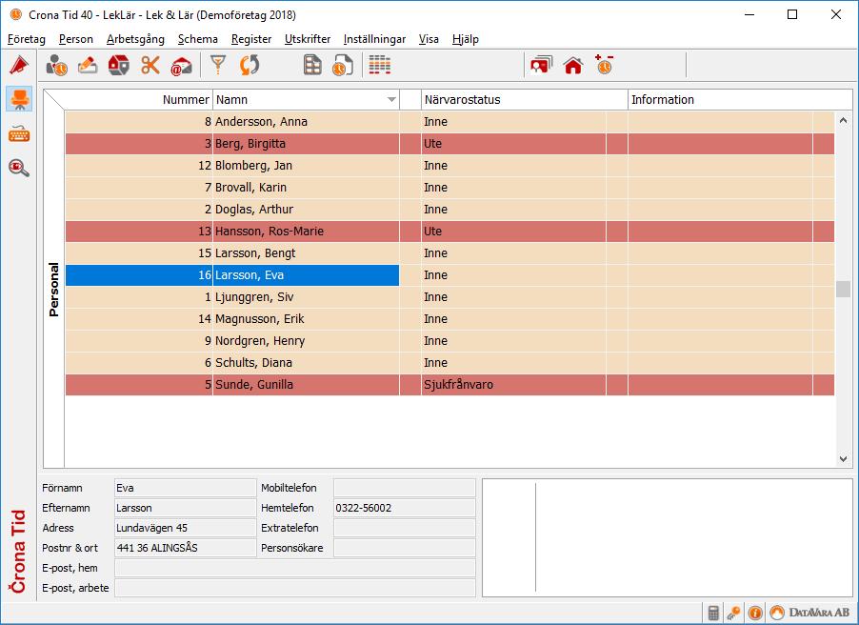Viewport: 859px width, 625px height.
Task: Click the Namn column sort arrow
Action: coord(391,100)
